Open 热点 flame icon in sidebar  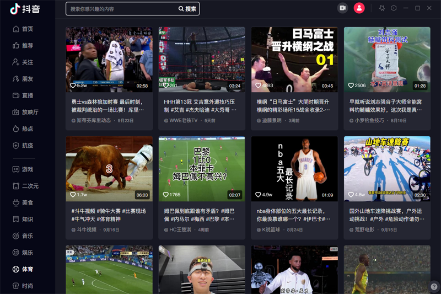[16, 129]
